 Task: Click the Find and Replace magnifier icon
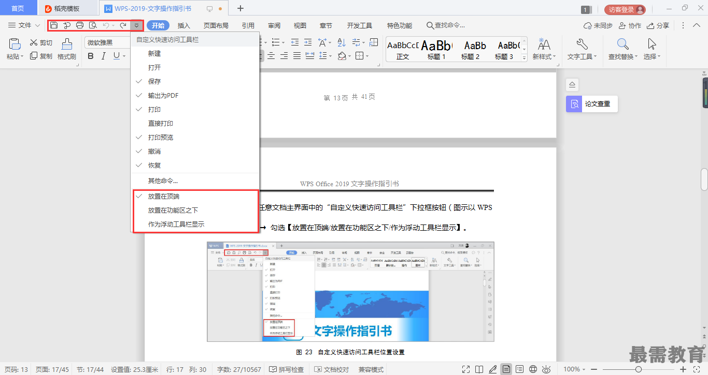(623, 44)
